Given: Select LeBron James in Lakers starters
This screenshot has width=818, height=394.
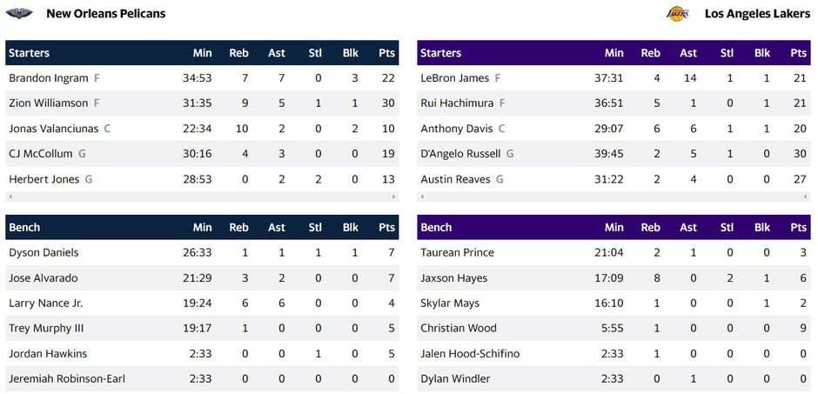Looking at the screenshot, I should [x=454, y=77].
